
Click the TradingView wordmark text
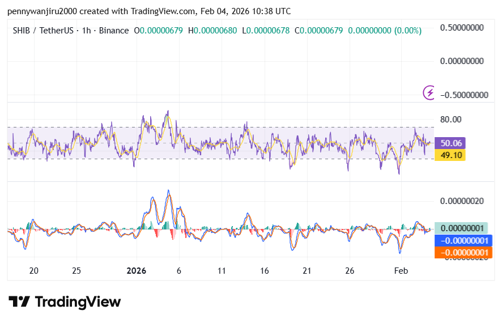[x=78, y=302]
